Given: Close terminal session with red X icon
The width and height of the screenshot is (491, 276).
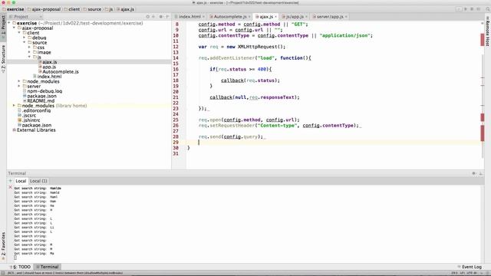Looking at the screenshot, I should [10, 187].
